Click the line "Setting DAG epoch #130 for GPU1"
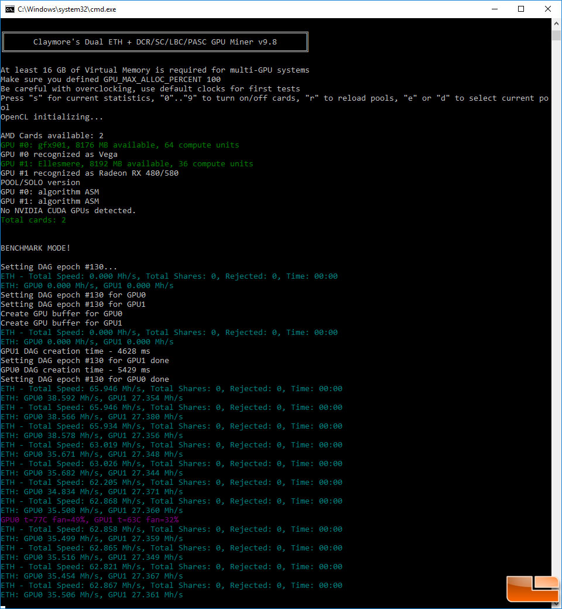Image resolution: width=562 pixels, height=609 pixels. tap(73, 304)
